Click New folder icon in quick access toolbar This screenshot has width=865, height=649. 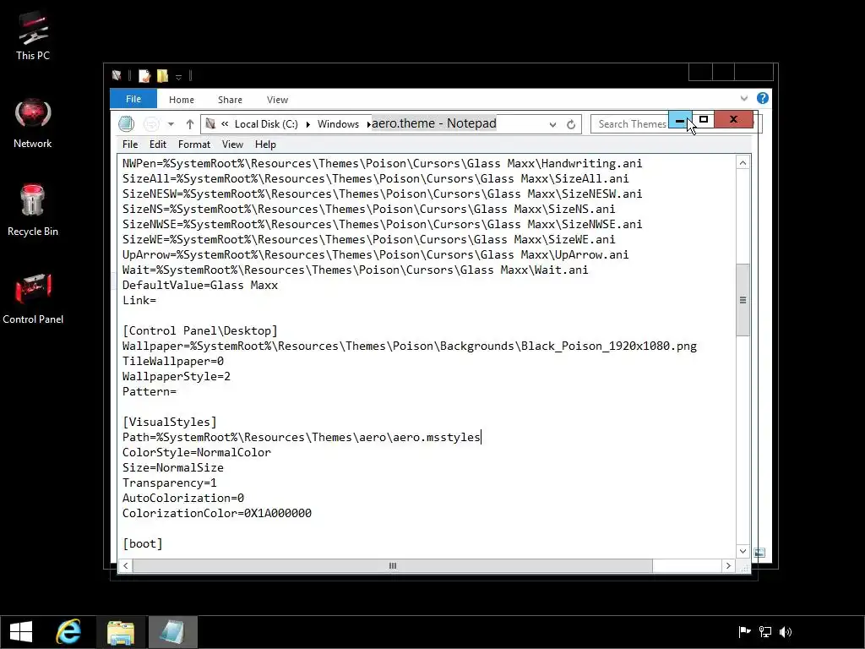[162, 75]
